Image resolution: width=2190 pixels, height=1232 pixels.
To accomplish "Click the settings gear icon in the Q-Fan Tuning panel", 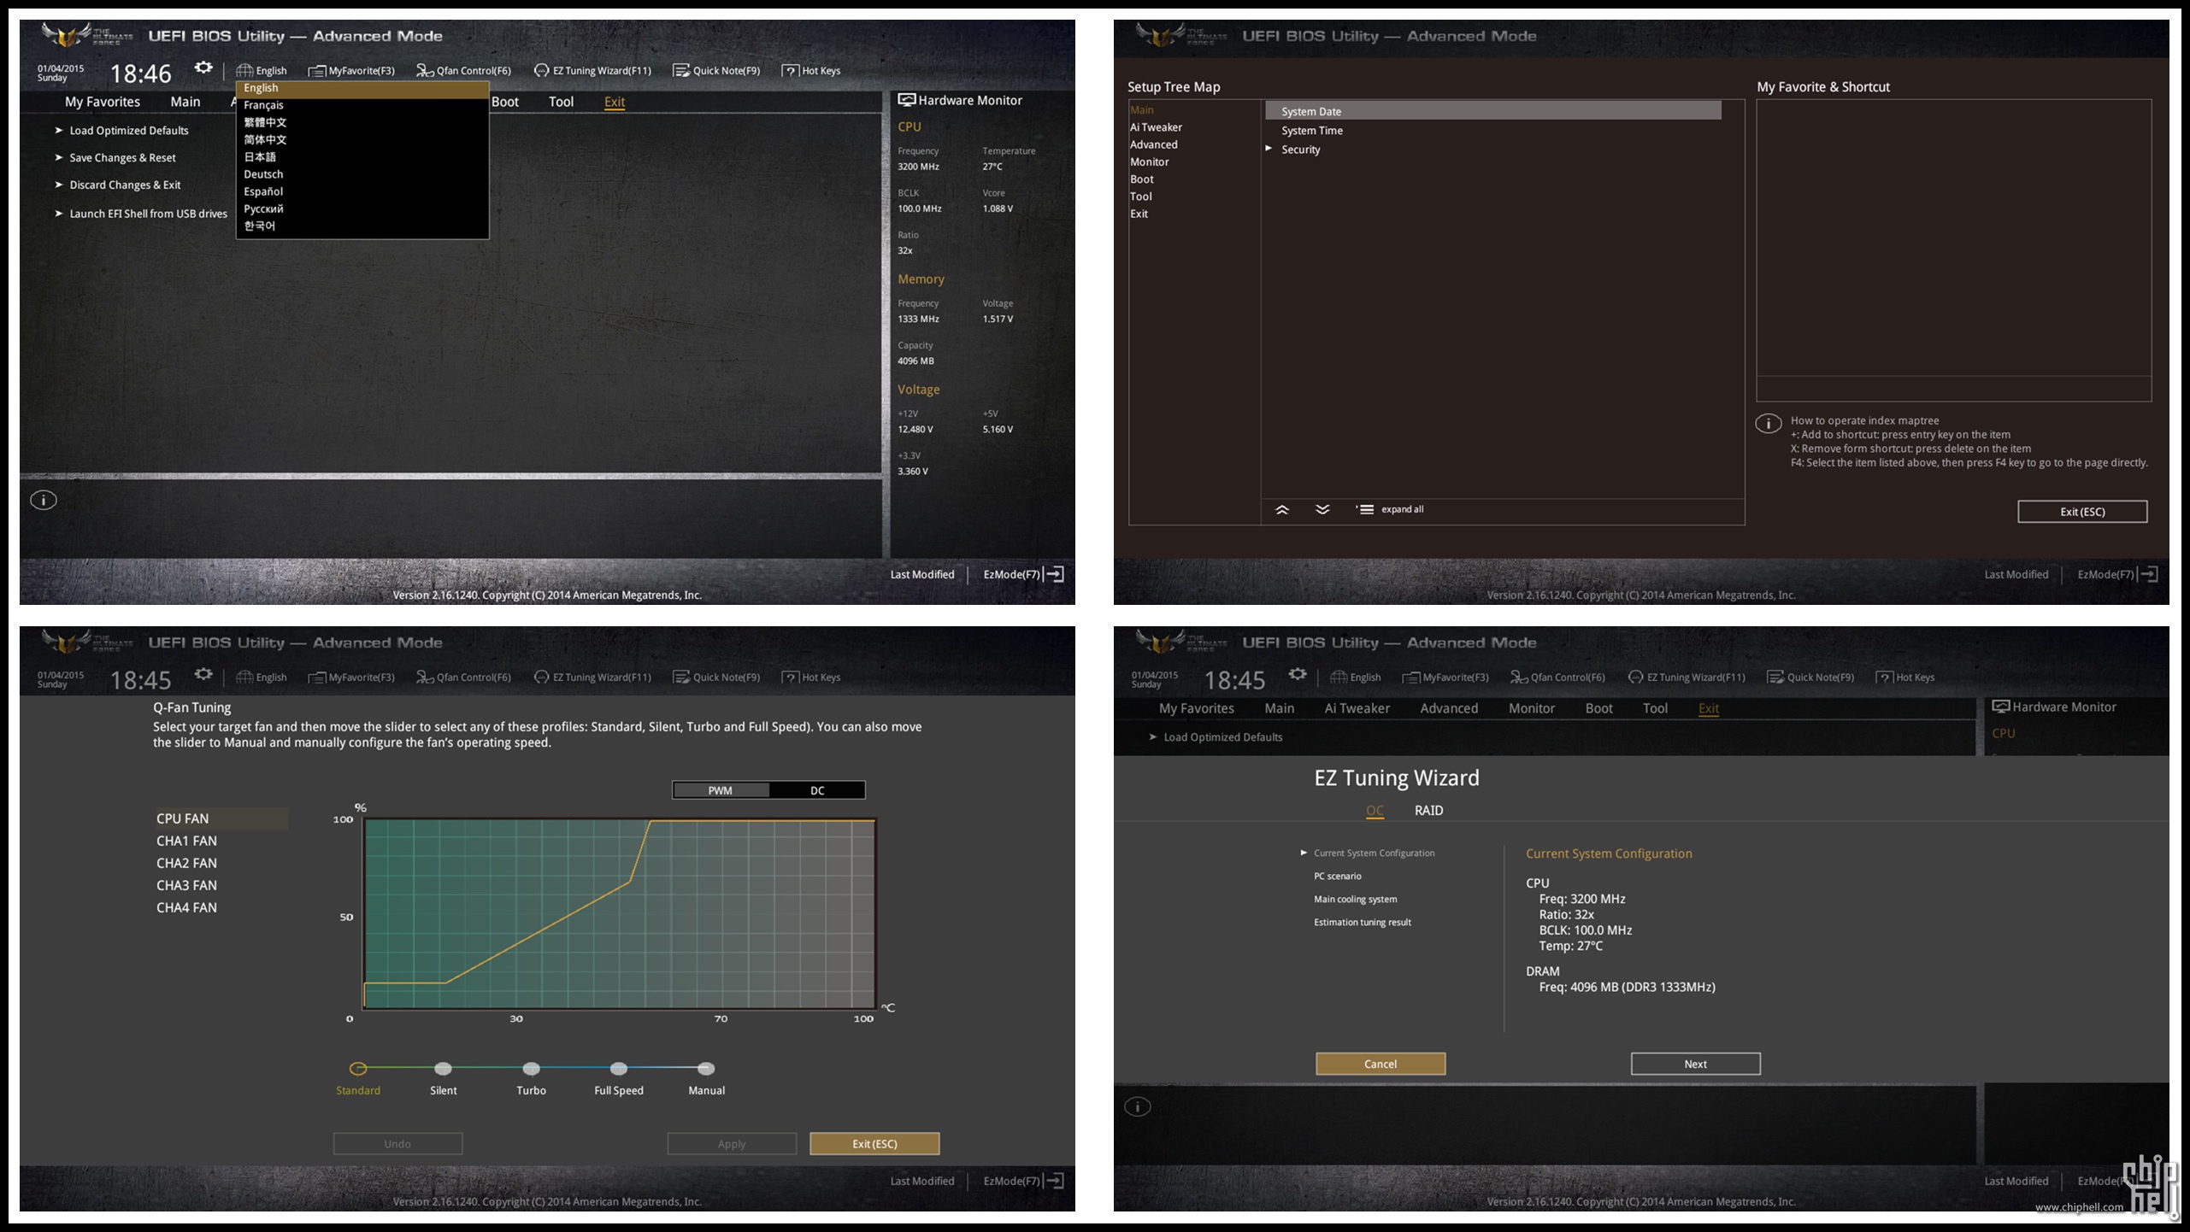I will [203, 674].
